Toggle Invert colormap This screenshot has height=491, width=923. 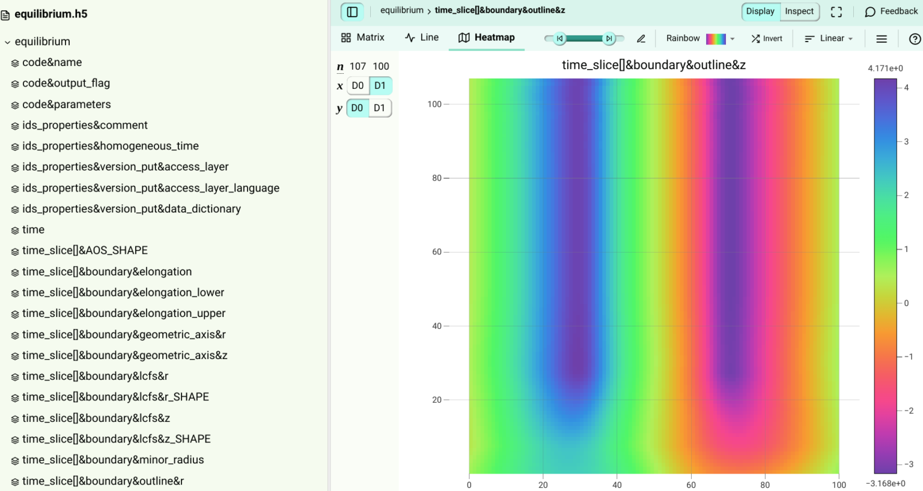(767, 38)
